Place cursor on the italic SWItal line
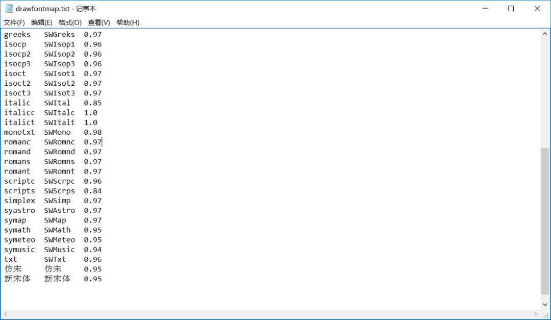Image resolution: width=551 pixels, height=320 pixels. point(51,103)
